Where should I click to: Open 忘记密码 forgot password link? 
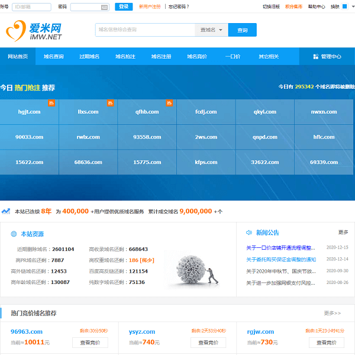tap(179, 7)
